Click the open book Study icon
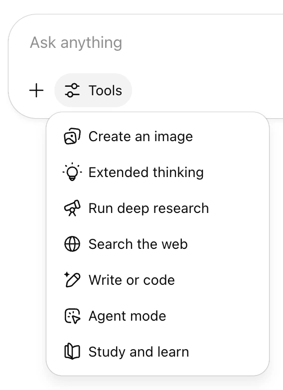The image size is (283, 390). pyautogui.click(x=72, y=352)
